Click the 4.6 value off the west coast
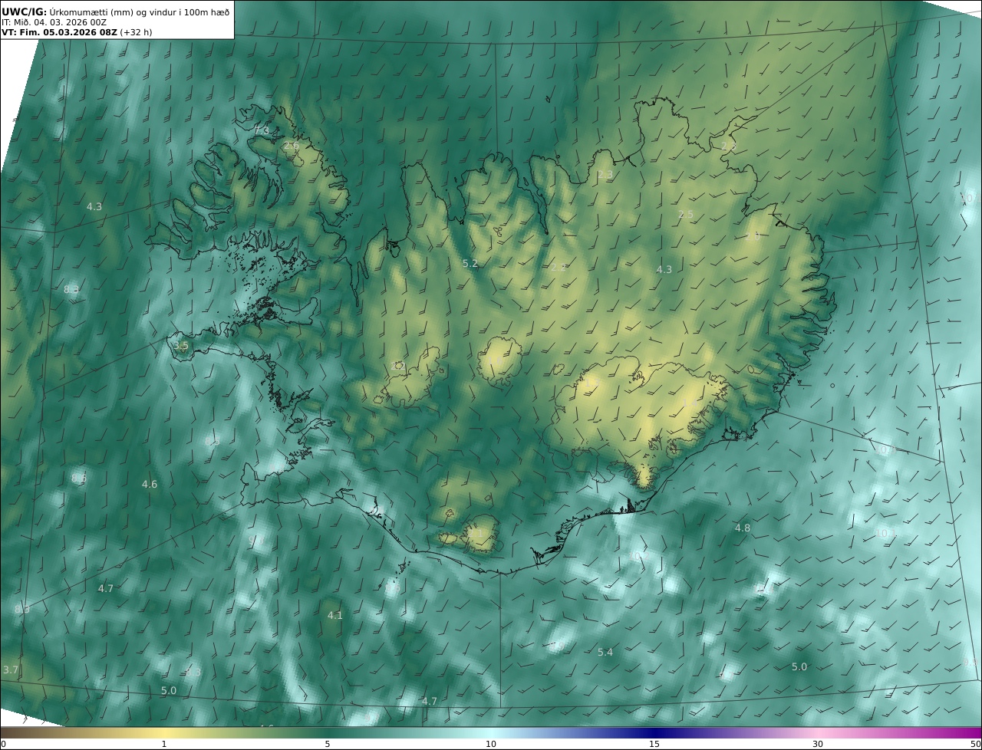Viewport: 982px width, 750px height. click(150, 484)
